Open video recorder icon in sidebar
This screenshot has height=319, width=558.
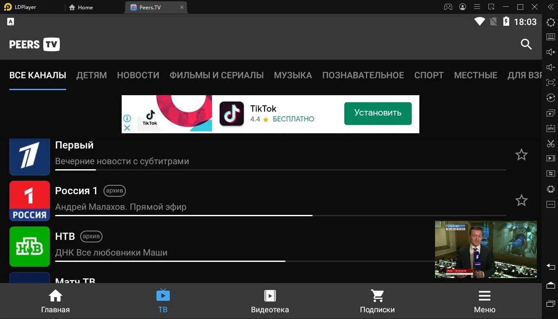pyautogui.click(x=550, y=158)
